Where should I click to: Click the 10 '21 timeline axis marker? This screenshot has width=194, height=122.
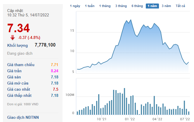(101, 119)
